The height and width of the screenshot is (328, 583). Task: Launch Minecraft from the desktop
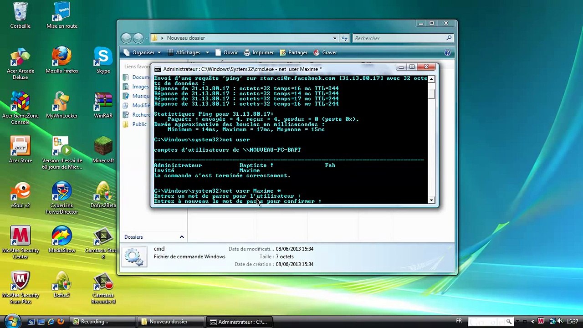[103, 150]
